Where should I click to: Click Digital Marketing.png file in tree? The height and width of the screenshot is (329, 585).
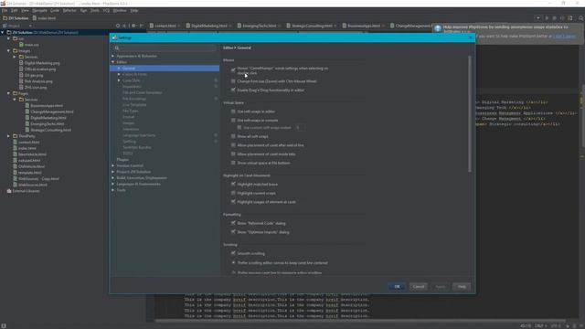tap(42, 63)
